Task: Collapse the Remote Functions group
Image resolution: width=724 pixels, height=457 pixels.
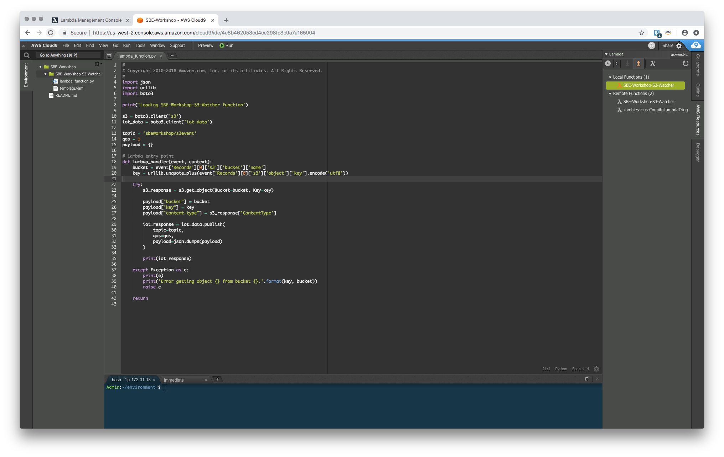Action: pos(610,94)
